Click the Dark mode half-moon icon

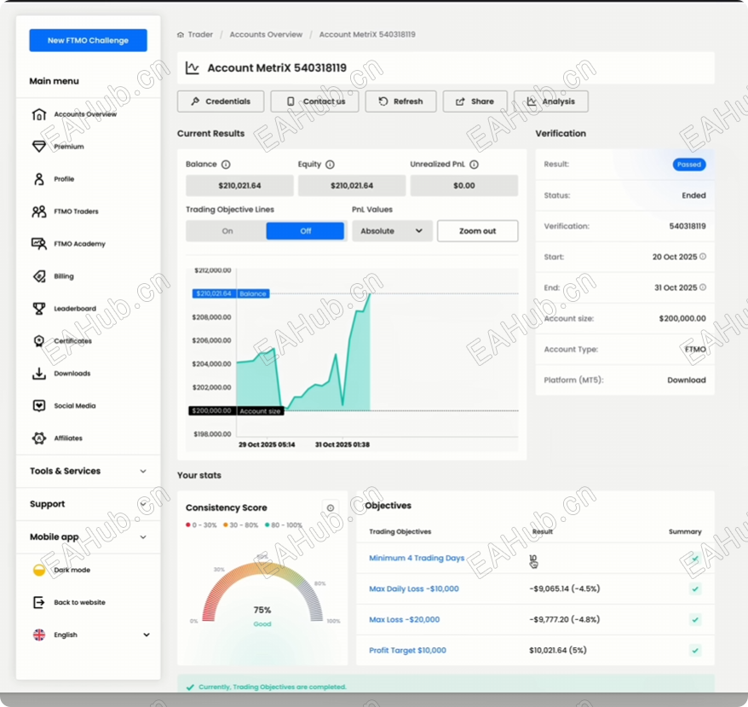click(39, 570)
